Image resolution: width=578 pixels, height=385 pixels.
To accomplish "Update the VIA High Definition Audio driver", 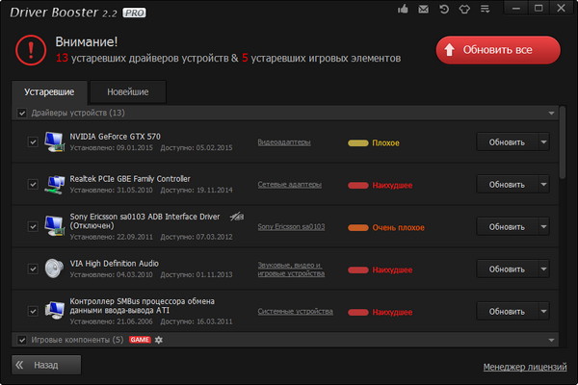I will [x=507, y=269].
